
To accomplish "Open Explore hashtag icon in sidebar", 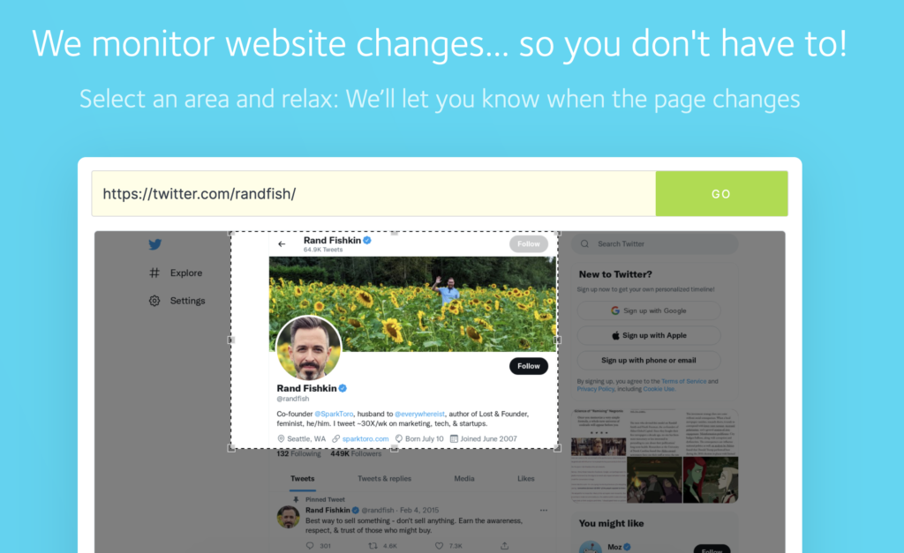I will point(154,273).
